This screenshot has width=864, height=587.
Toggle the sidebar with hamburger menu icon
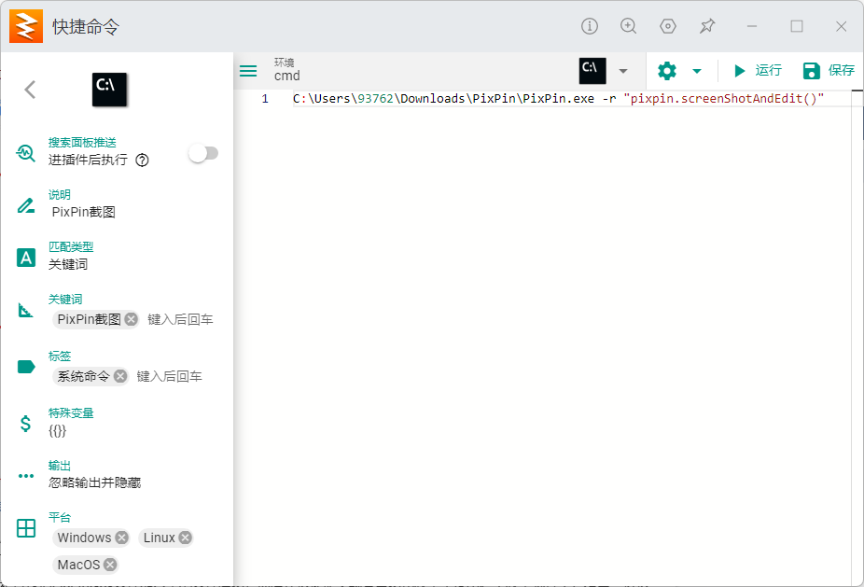click(x=248, y=71)
